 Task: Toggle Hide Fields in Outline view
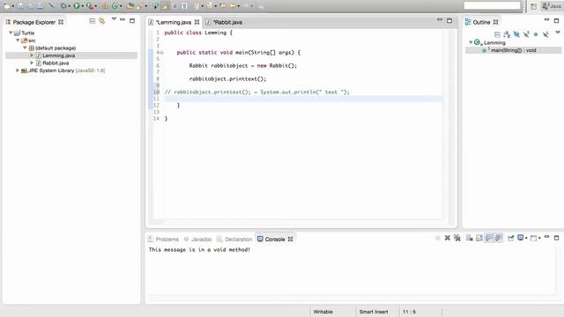point(516,34)
